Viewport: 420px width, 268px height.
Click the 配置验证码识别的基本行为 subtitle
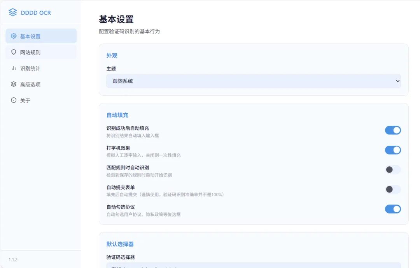point(129,32)
